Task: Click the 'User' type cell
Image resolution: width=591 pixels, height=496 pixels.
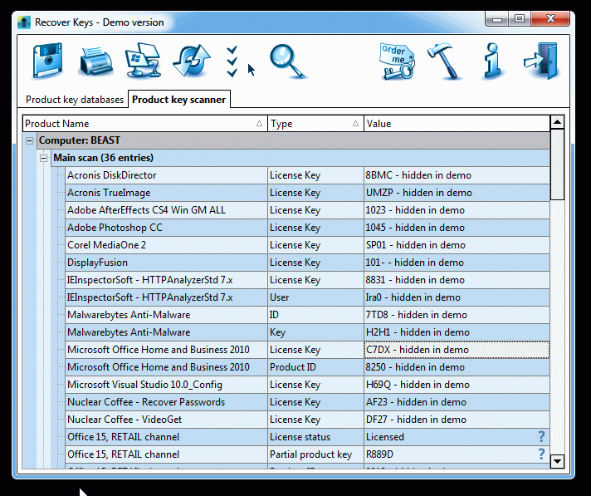Action: 315,297
